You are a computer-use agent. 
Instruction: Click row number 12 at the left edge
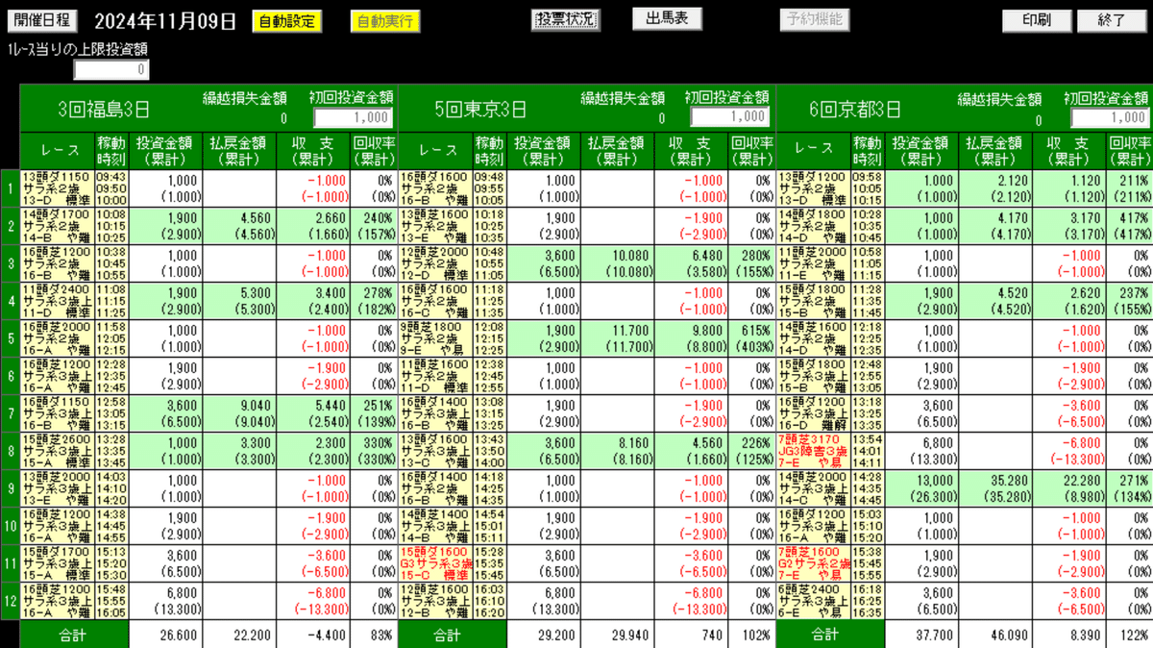pyautogui.click(x=10, y=602)
